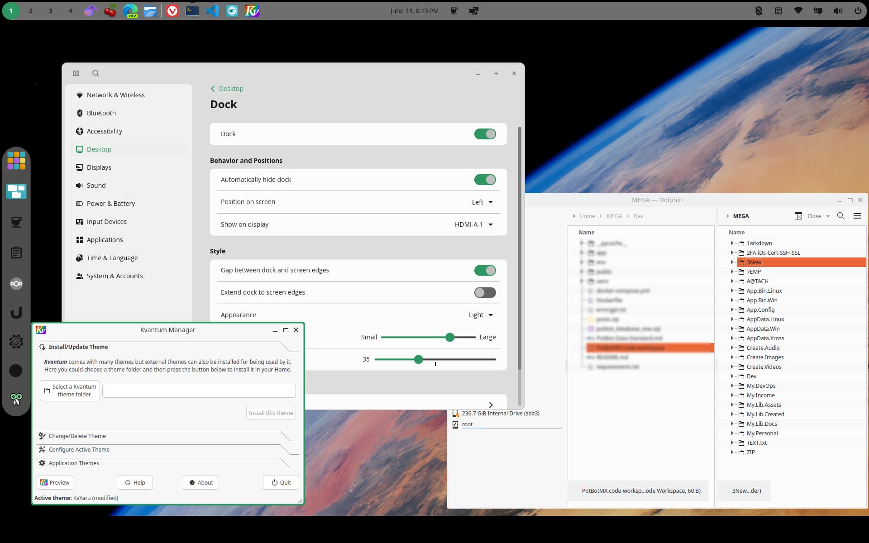This screenshot has height=543, width=869.
Task: Click the volume icon in the system tray
Action: coord(838,10)
